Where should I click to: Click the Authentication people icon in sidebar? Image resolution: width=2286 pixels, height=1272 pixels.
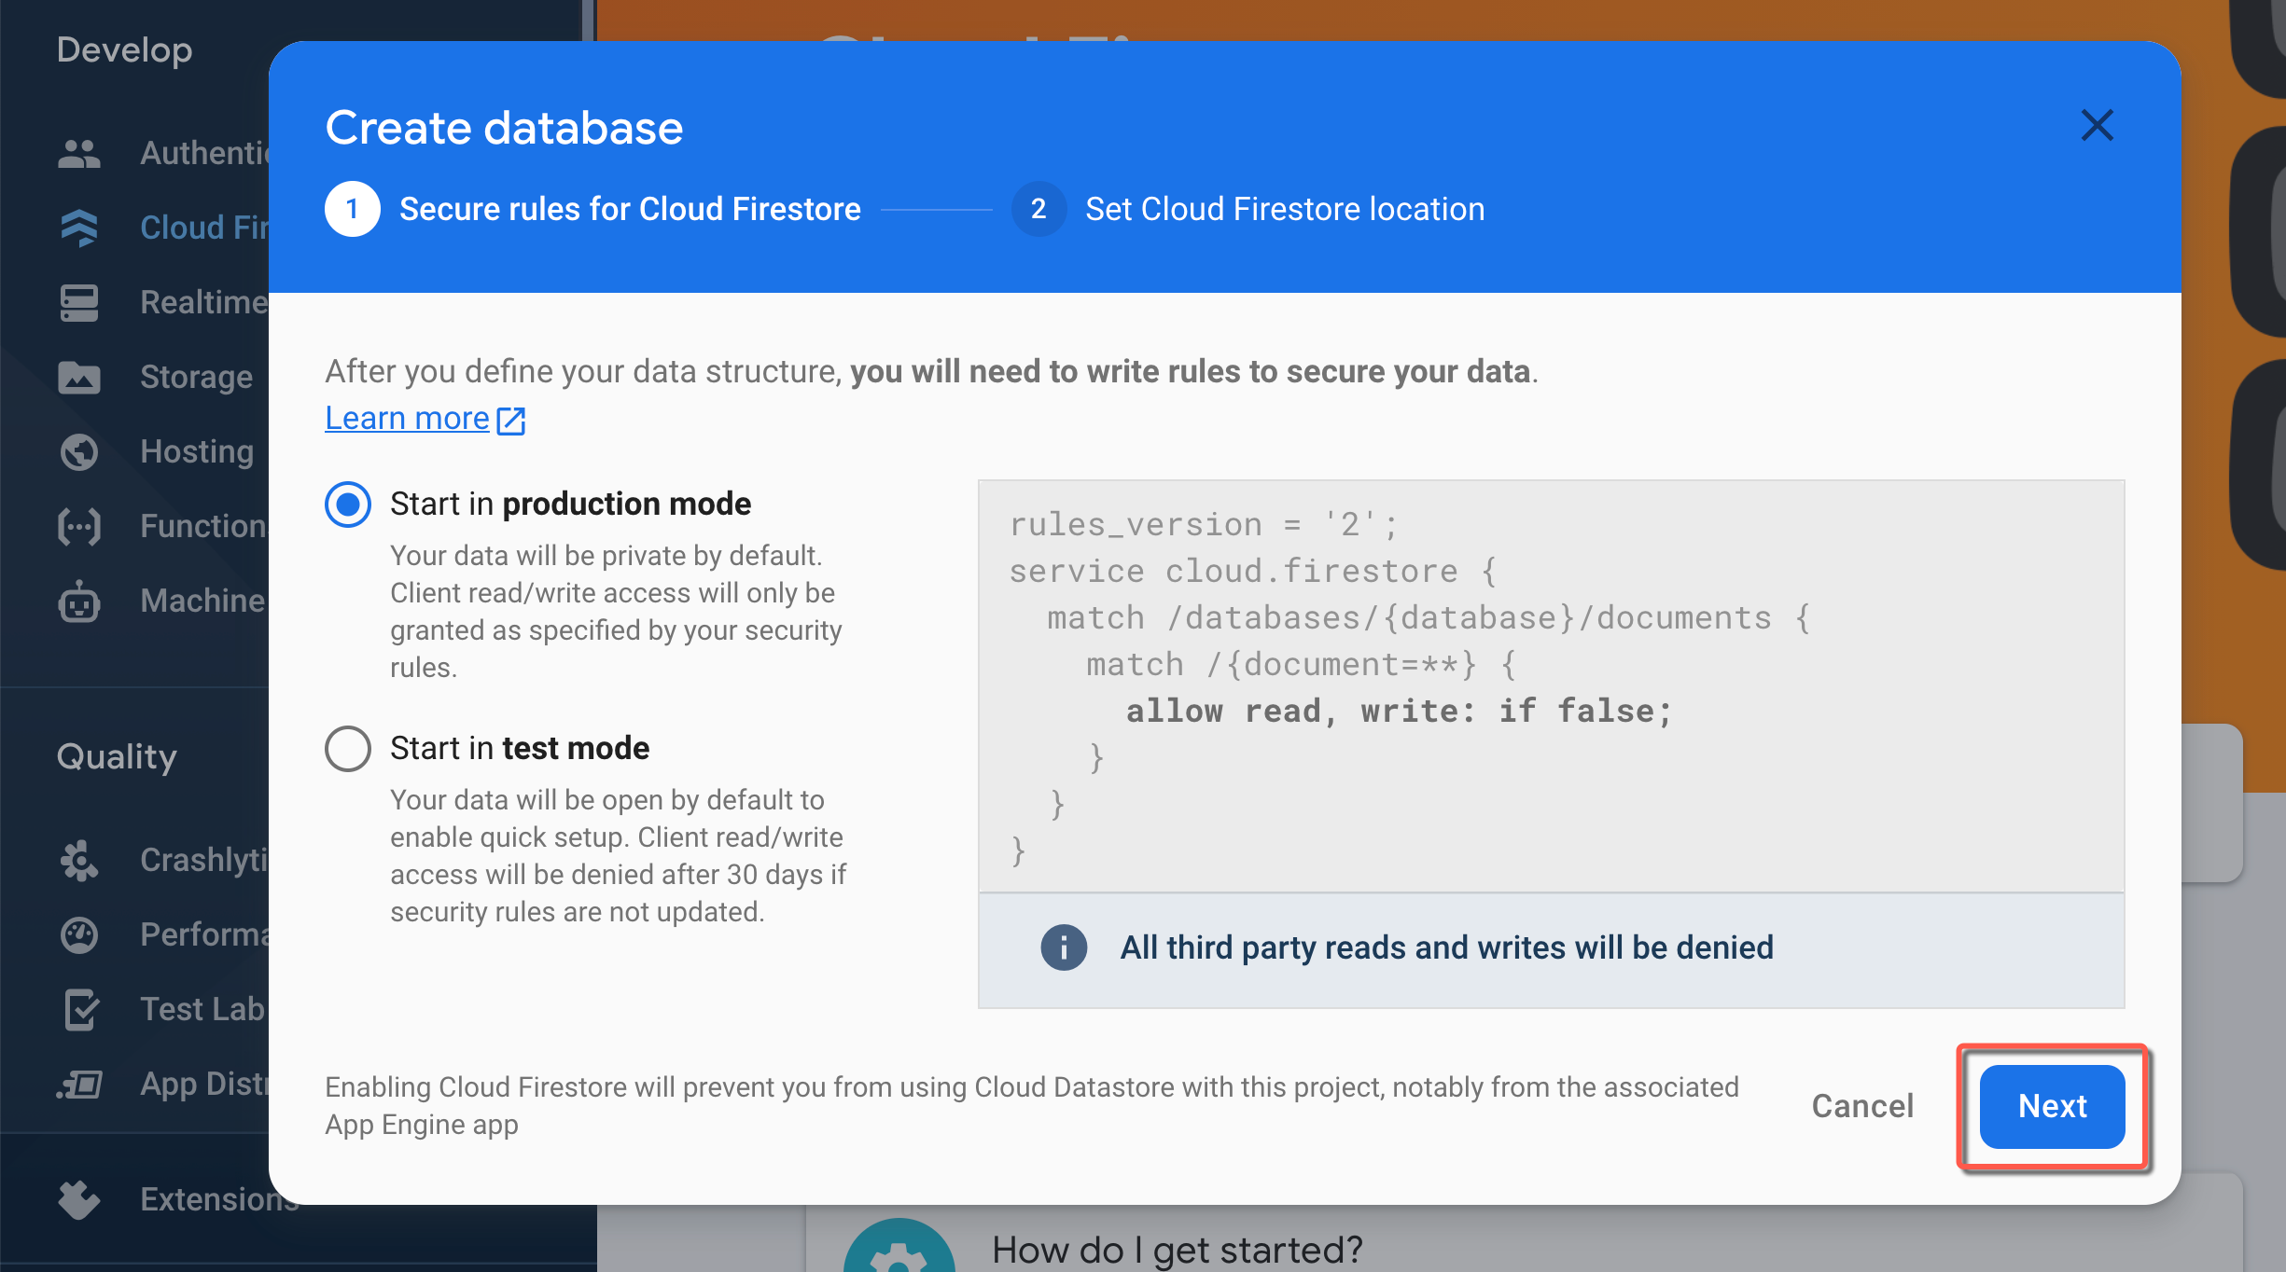79,153
